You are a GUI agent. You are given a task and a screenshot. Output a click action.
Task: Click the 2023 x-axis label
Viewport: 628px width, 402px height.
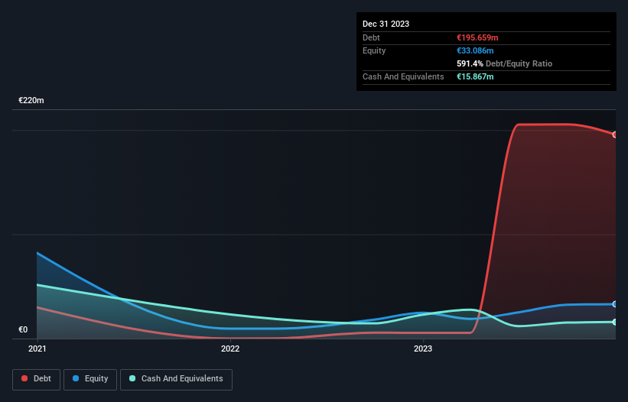coord(423,349)
